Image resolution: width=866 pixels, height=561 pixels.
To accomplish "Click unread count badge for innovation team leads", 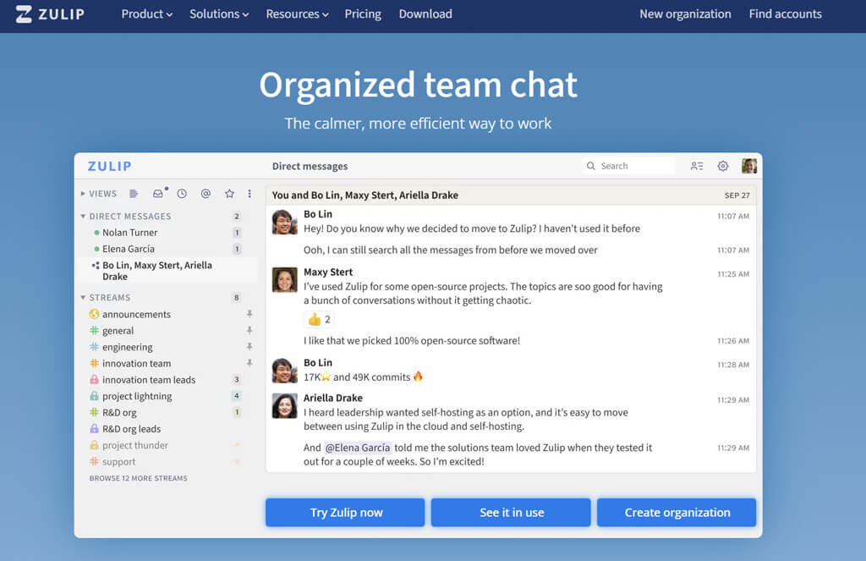I will pos(237,379).
